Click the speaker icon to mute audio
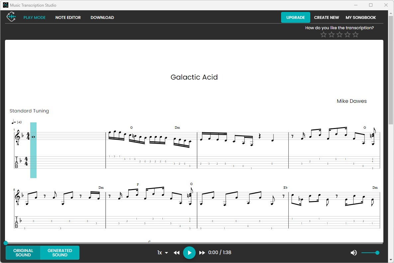 click(353, 252)
